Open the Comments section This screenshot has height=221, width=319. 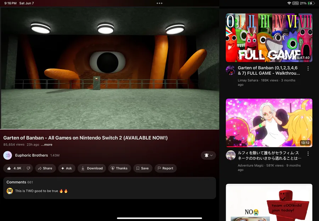[110, 188]
